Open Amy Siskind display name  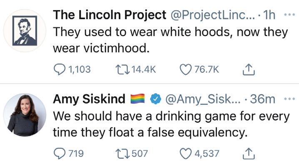(89, 99)
